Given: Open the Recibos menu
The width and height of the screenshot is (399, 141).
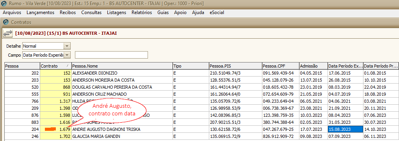Looking at the screenshot, I should (x=68, y=12).
